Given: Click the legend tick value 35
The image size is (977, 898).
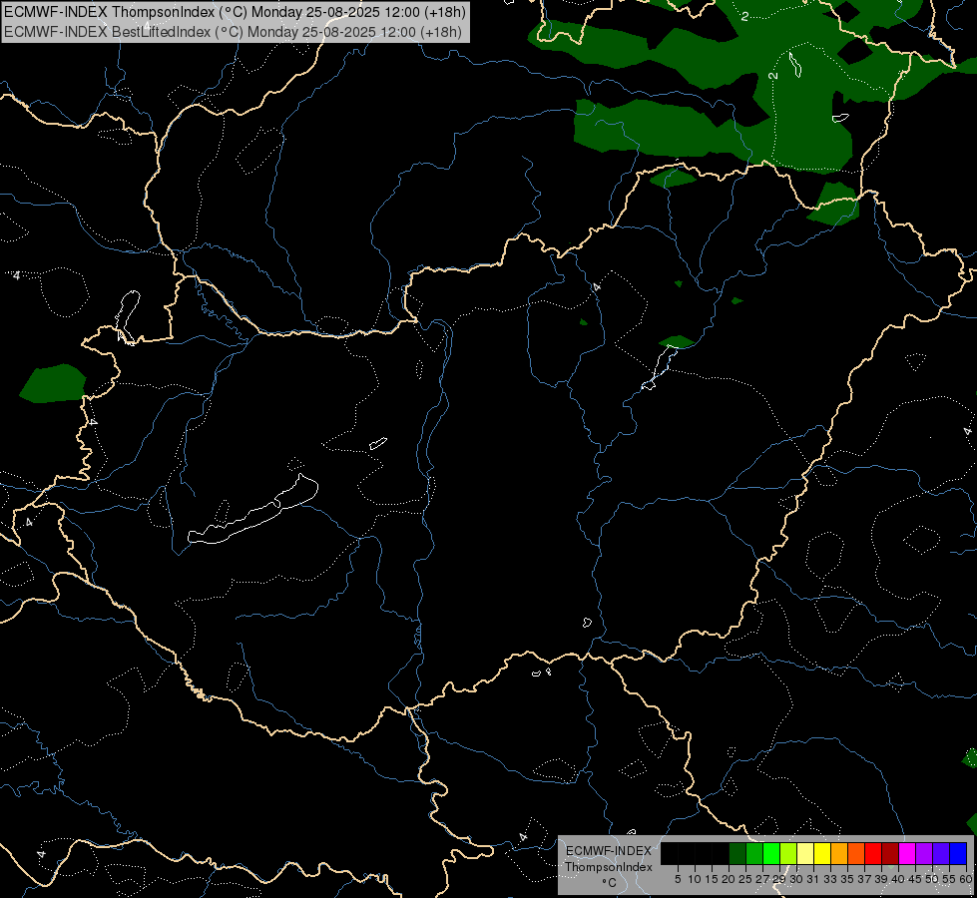Looking at the screenshot, I should (847, 879).
